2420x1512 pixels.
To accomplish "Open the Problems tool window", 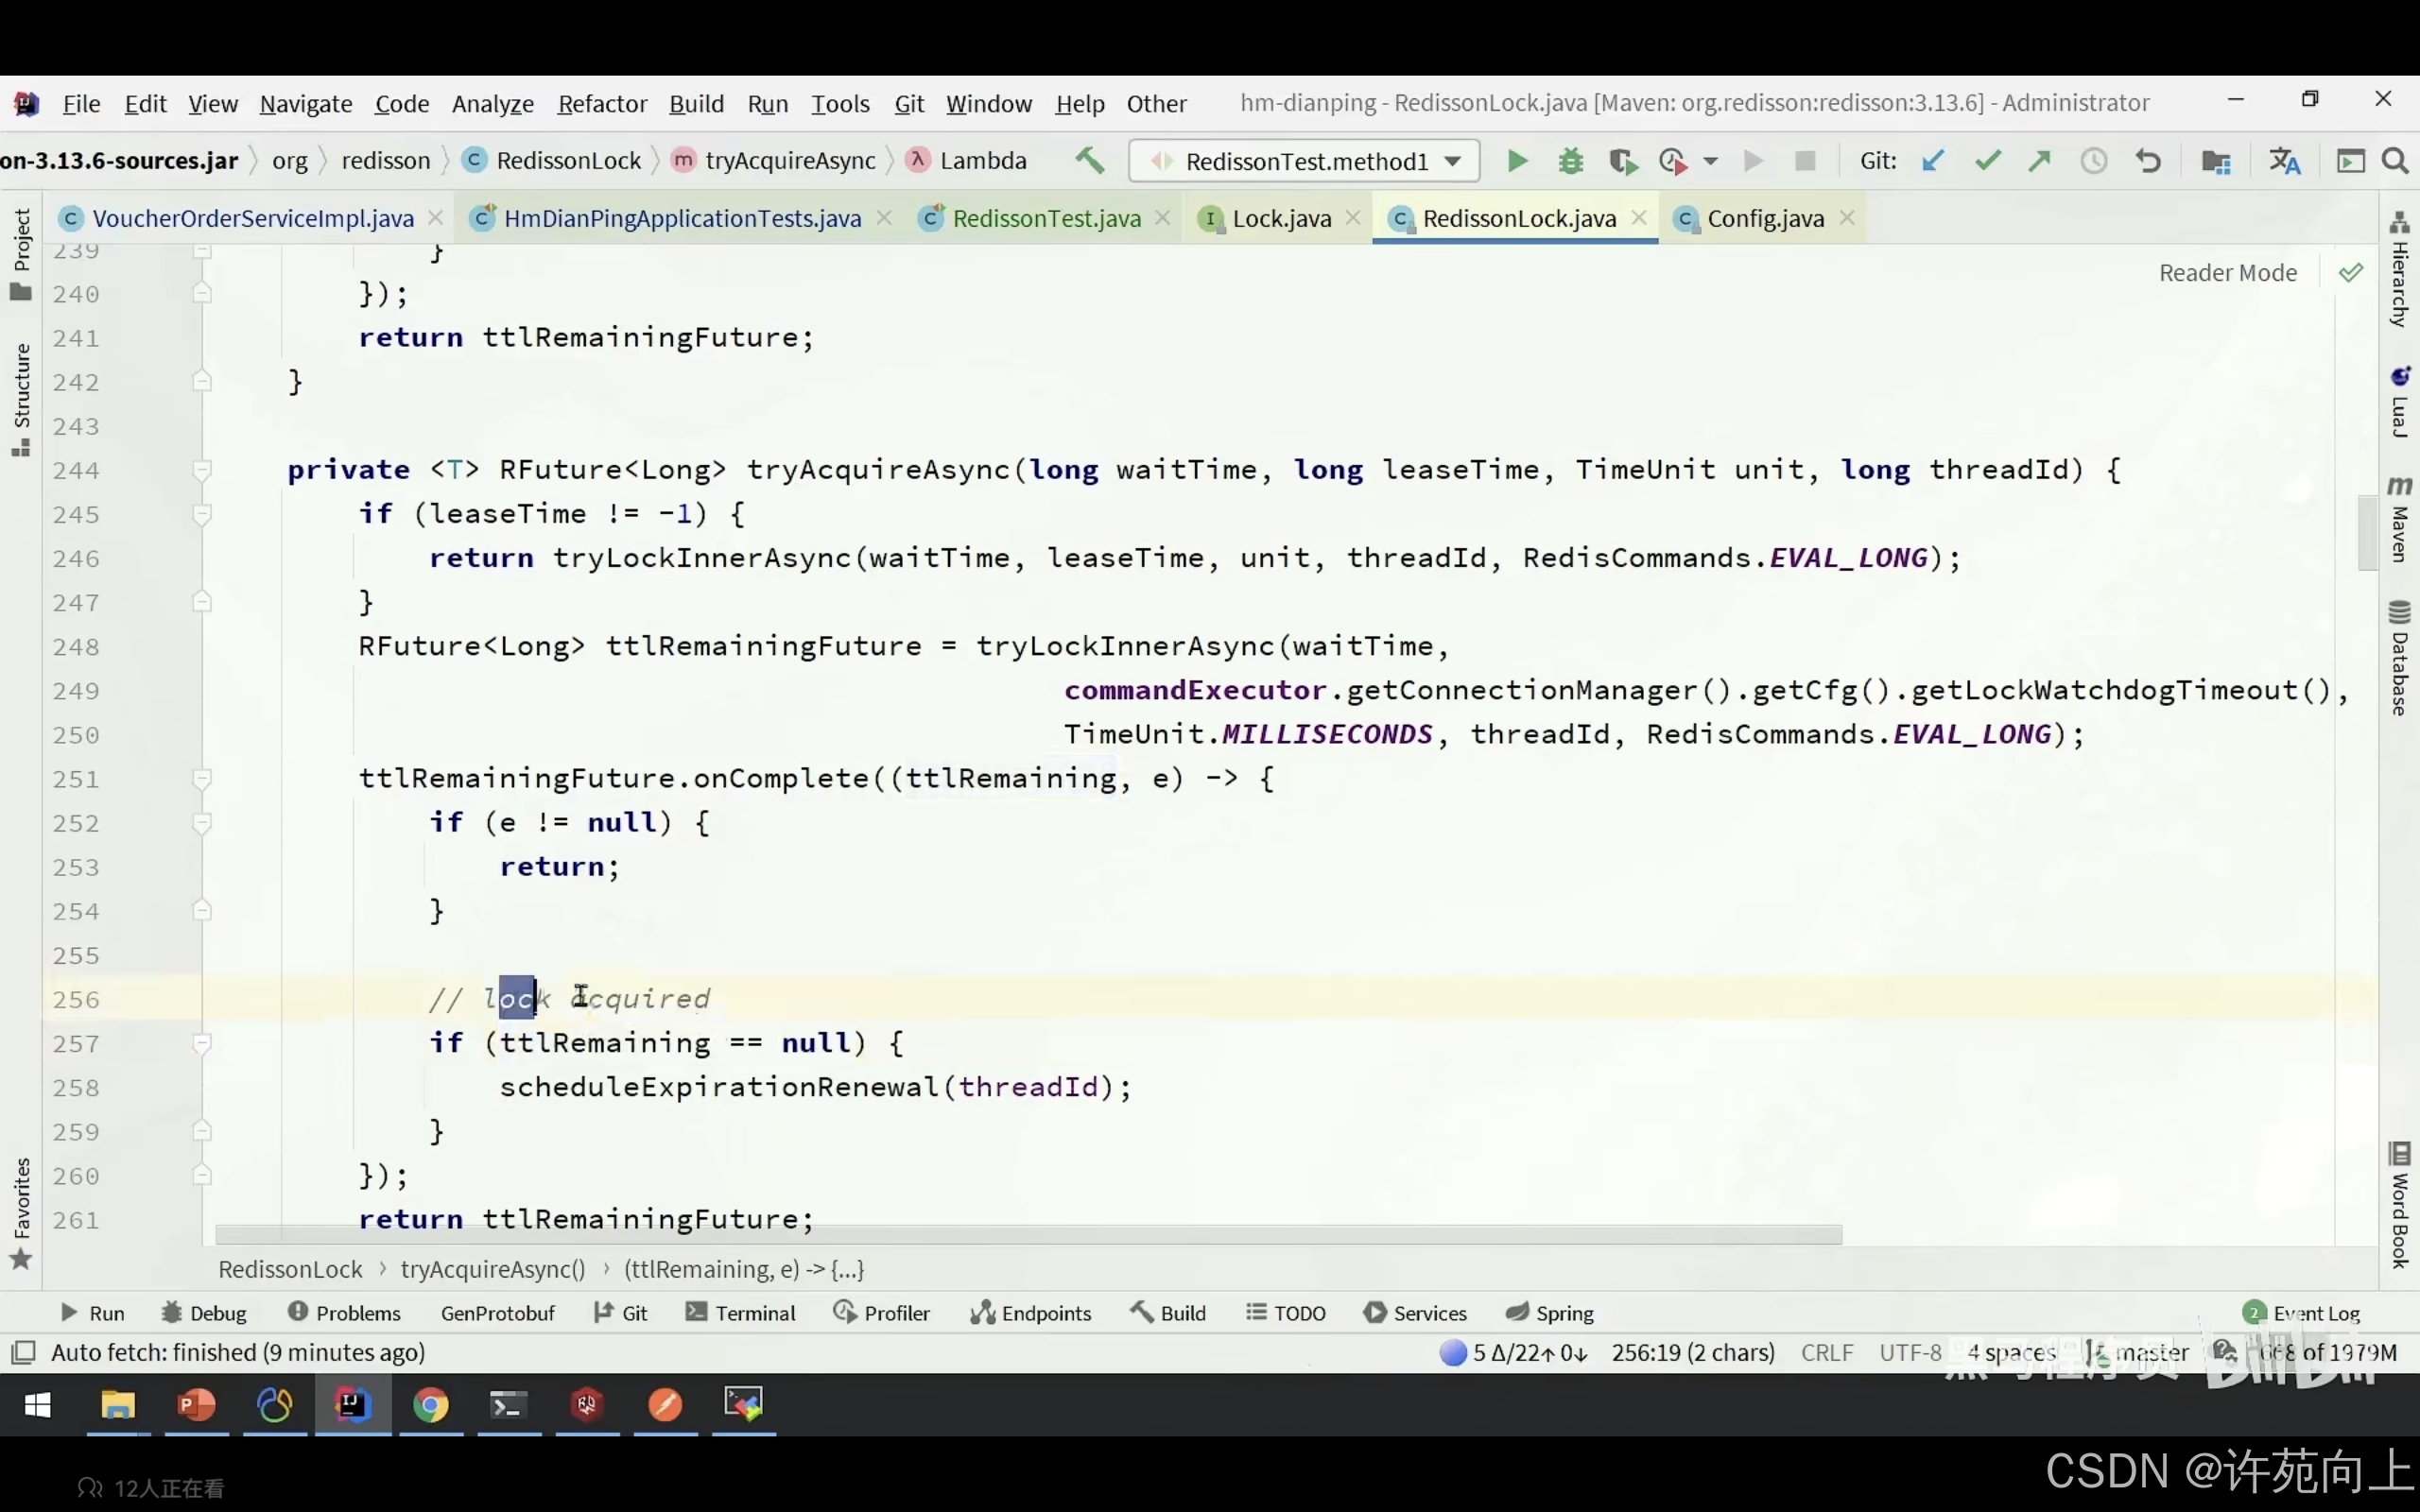I will (x=344, y=1313).
